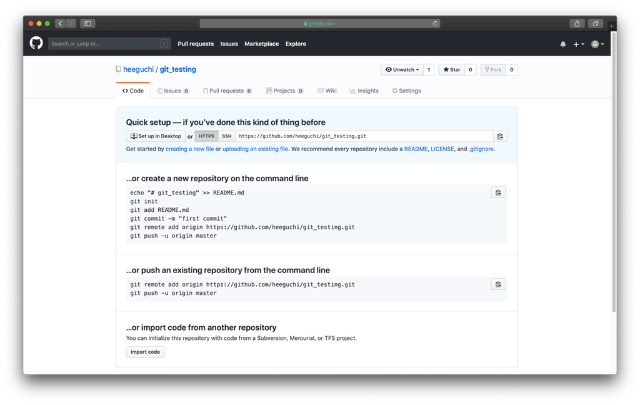Copy the new repository commands
Image resolution: width=640 pixels, height=405 pixels.
498,192
